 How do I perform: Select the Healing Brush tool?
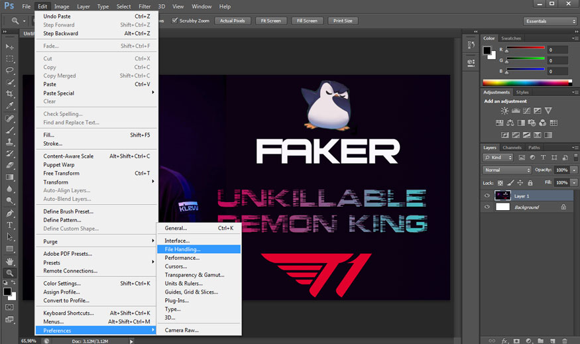(10, 119)
